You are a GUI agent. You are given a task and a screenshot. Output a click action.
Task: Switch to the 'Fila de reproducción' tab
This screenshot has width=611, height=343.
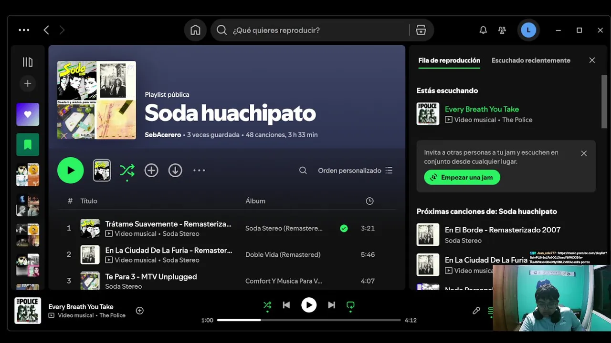449,61
